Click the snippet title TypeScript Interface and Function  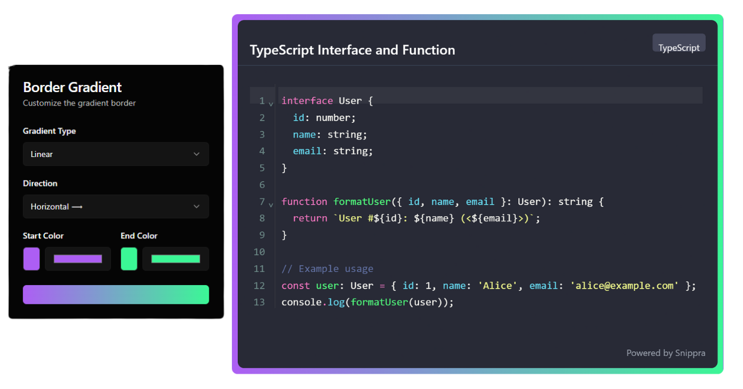(352, 50)
